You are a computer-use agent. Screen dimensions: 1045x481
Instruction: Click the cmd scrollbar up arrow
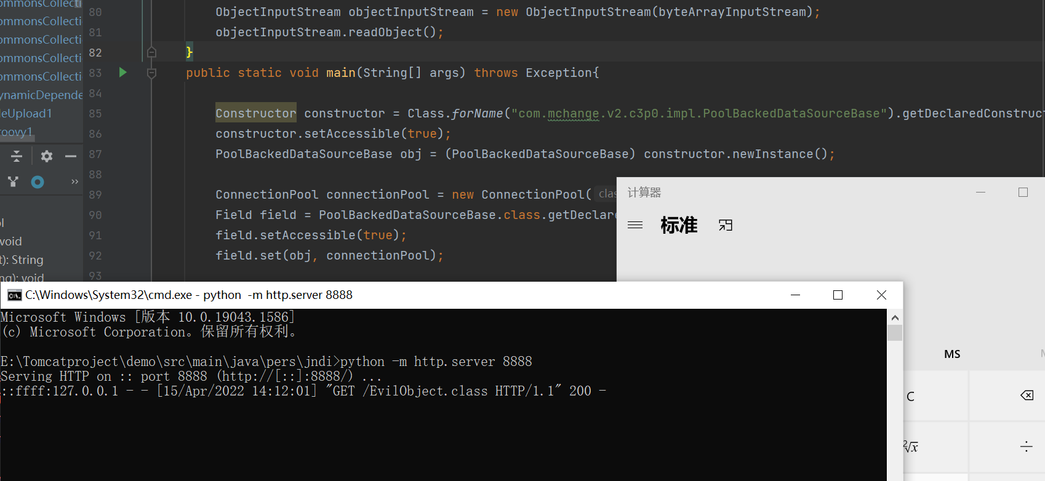[895, 317]
